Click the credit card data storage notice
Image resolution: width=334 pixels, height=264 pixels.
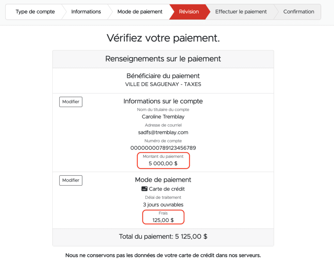[x=163, y=256]
